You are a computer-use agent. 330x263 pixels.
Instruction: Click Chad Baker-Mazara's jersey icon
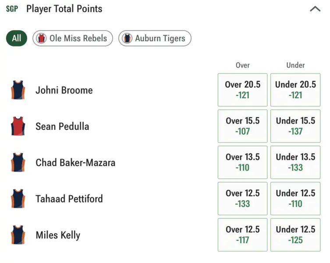(x=18, y=162)
